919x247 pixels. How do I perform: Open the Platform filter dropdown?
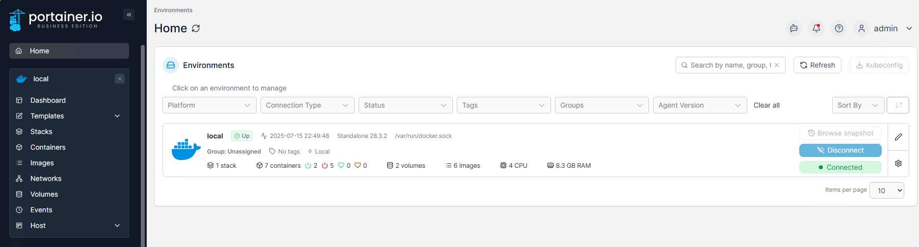(209, 105)
